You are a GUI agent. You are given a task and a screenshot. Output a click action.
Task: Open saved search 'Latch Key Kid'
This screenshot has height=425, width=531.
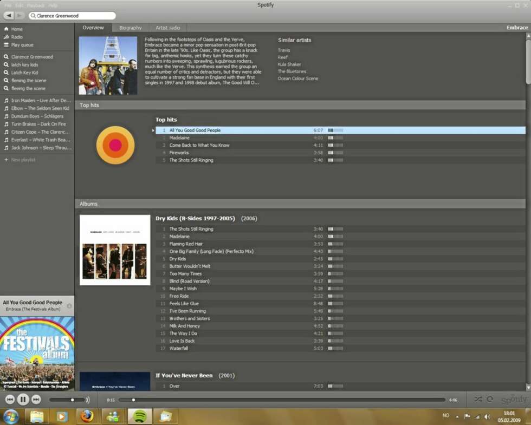(24, 73)
